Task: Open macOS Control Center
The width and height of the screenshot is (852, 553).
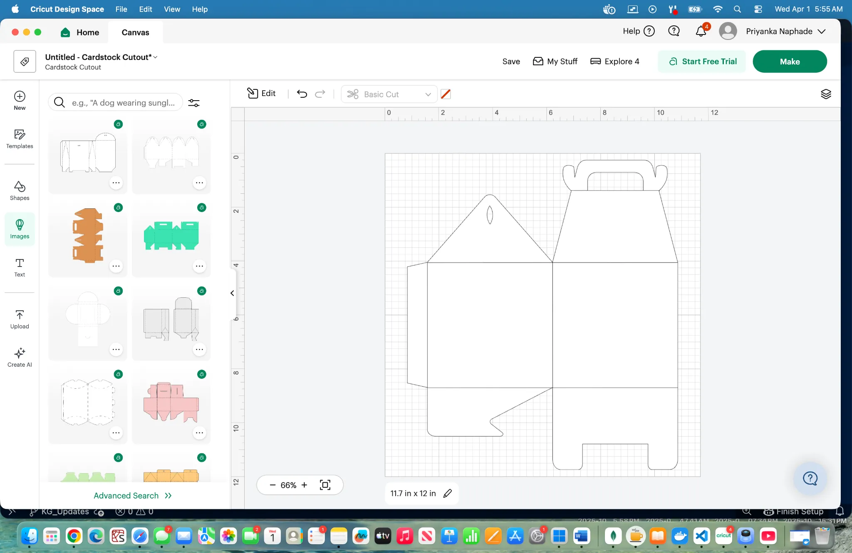Action: tap(758, 9)
